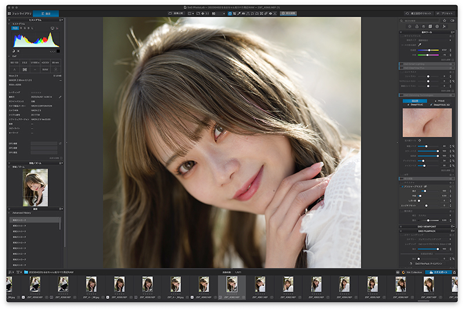This screenshot has width=464, height=310.
Task: Pick the white balance color picker eyedropper
Action: pos(419,45)
